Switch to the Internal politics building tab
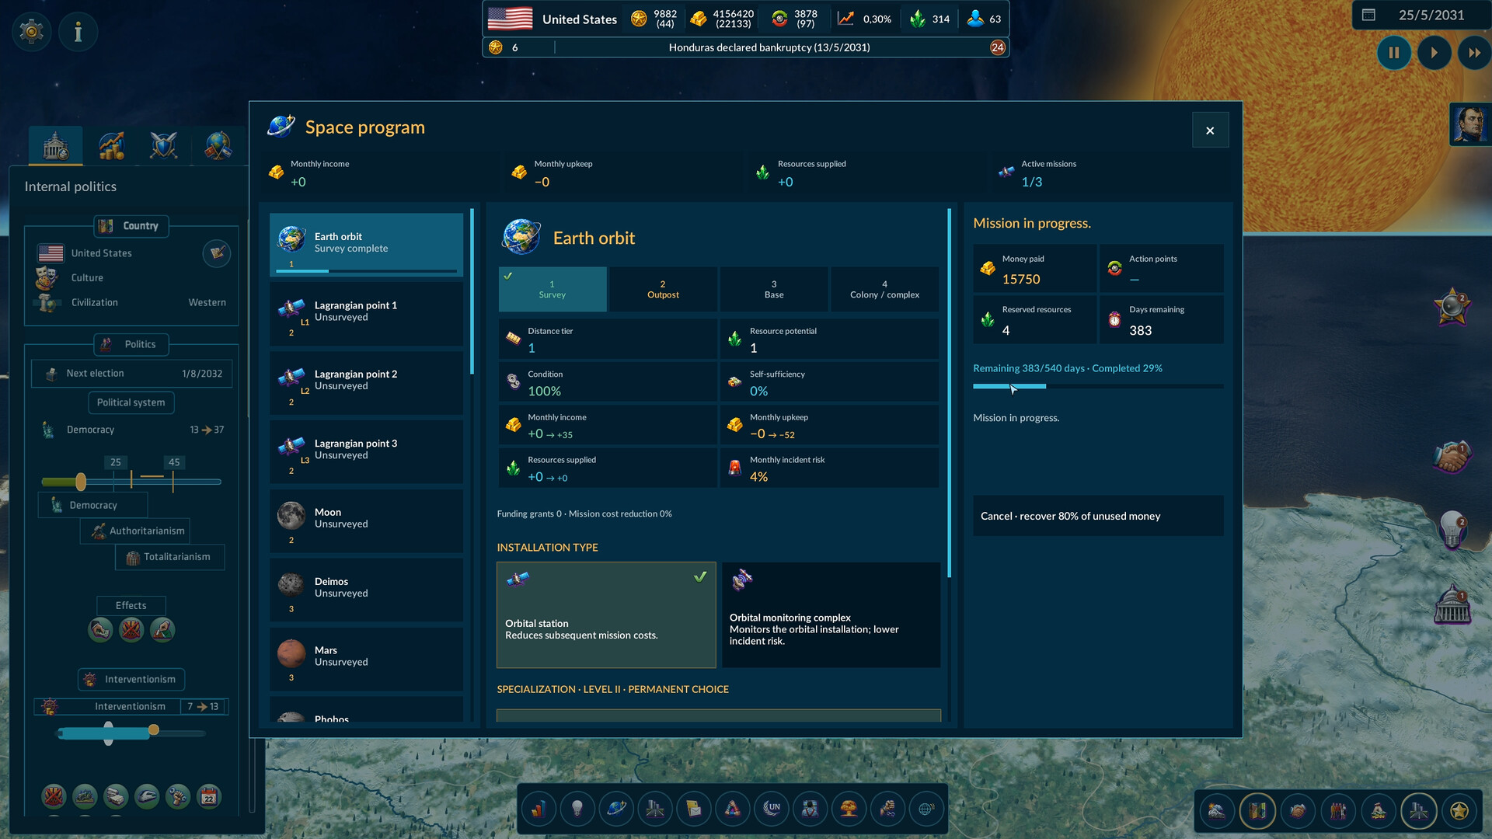This screenshot has width=1492, height=839. tap(56, 145)
